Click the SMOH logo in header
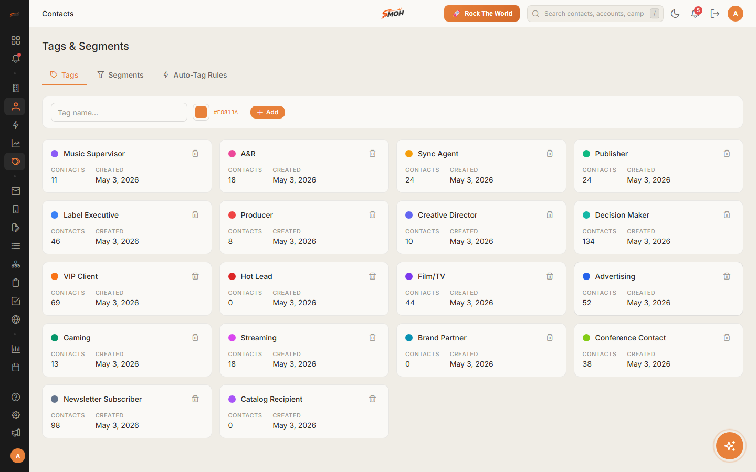The height and width of the screenshot is (472, 756). click(393, 14)
